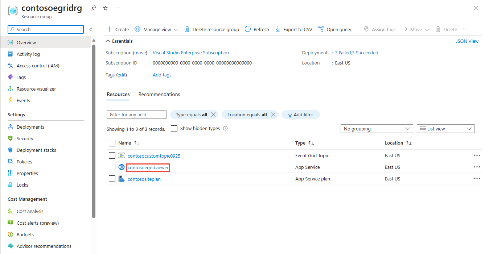The image size is (489, 254).
Task: Open the Resource visualizer page
Action: coord(36,89)
